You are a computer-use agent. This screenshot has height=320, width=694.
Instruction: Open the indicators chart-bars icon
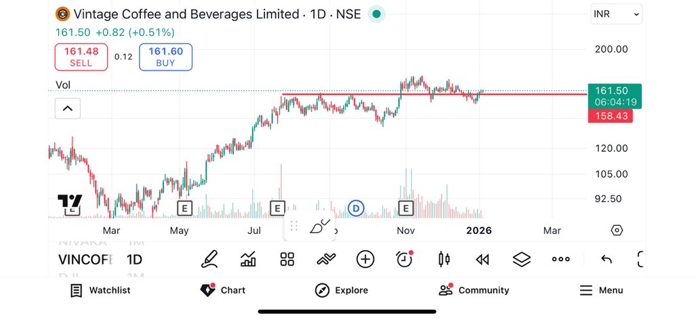point(248,260)
